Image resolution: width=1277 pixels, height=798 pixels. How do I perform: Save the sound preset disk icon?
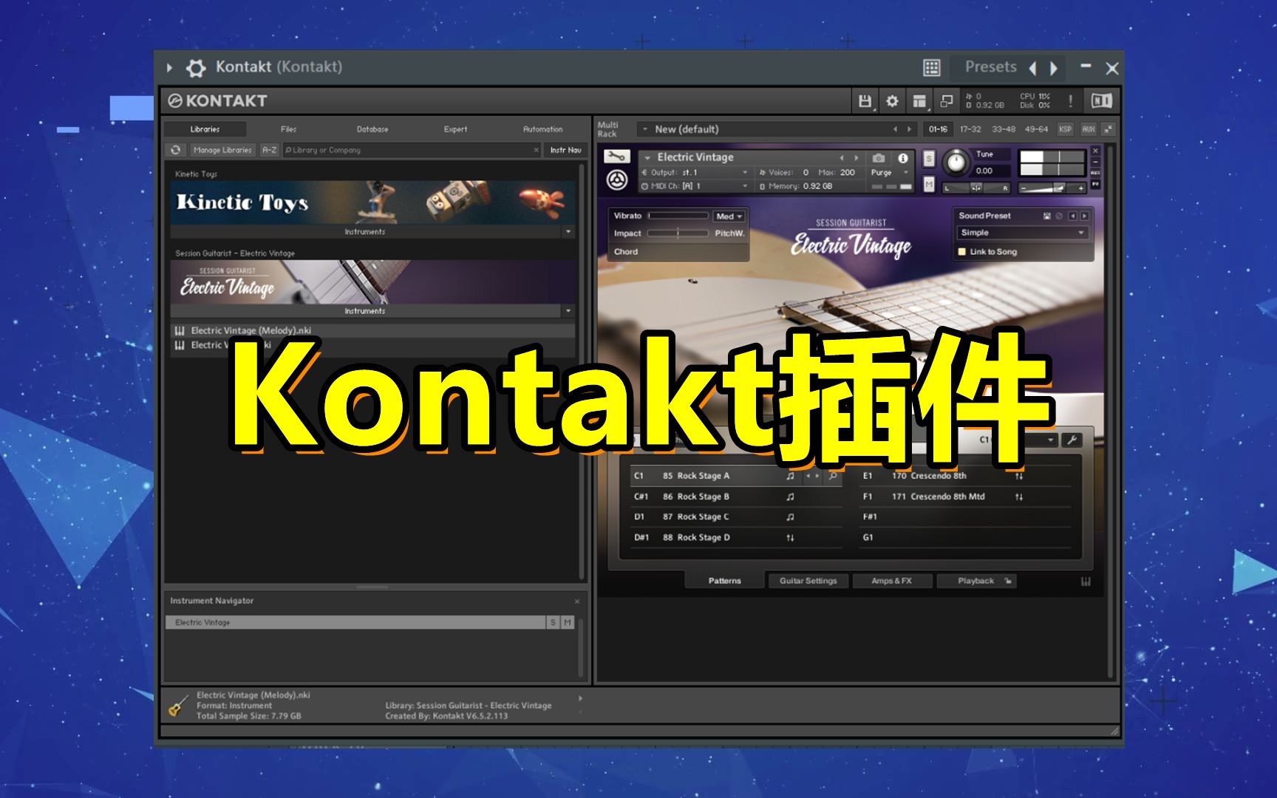(1046, 216)
